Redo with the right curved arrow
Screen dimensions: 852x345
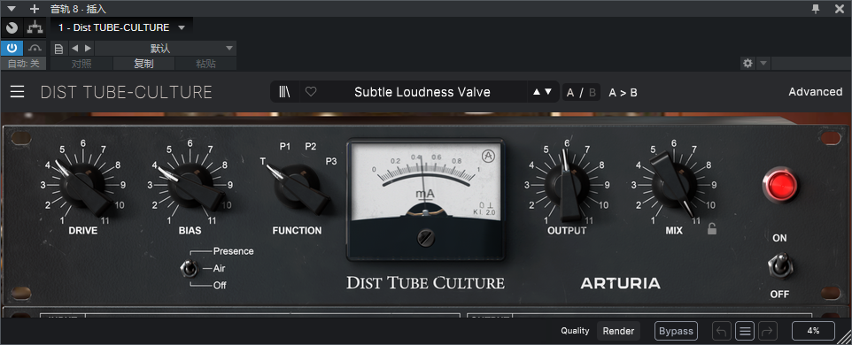[x=767, y=331]
